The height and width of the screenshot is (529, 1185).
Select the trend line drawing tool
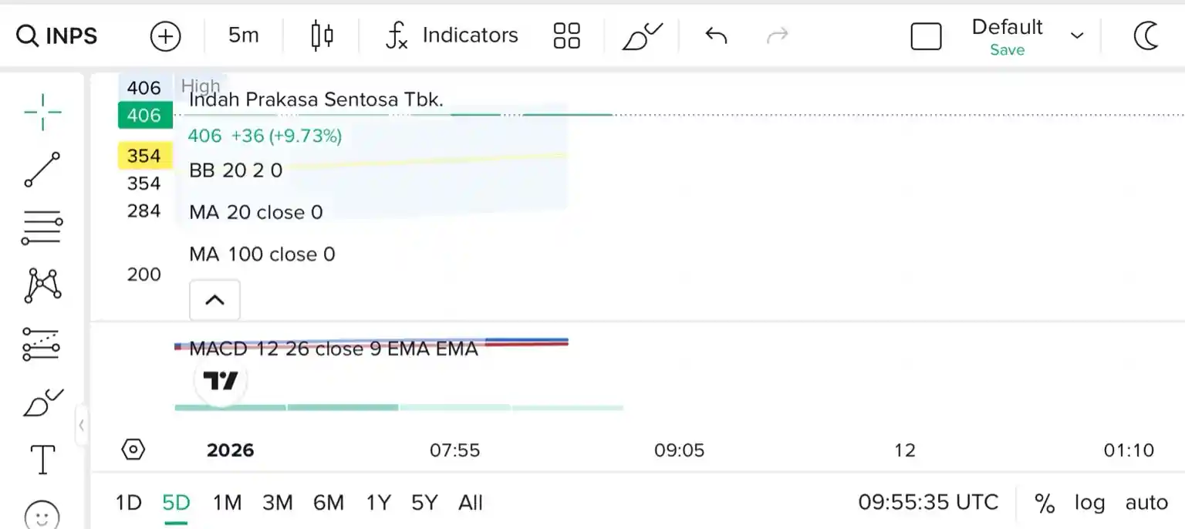(42, 170)
